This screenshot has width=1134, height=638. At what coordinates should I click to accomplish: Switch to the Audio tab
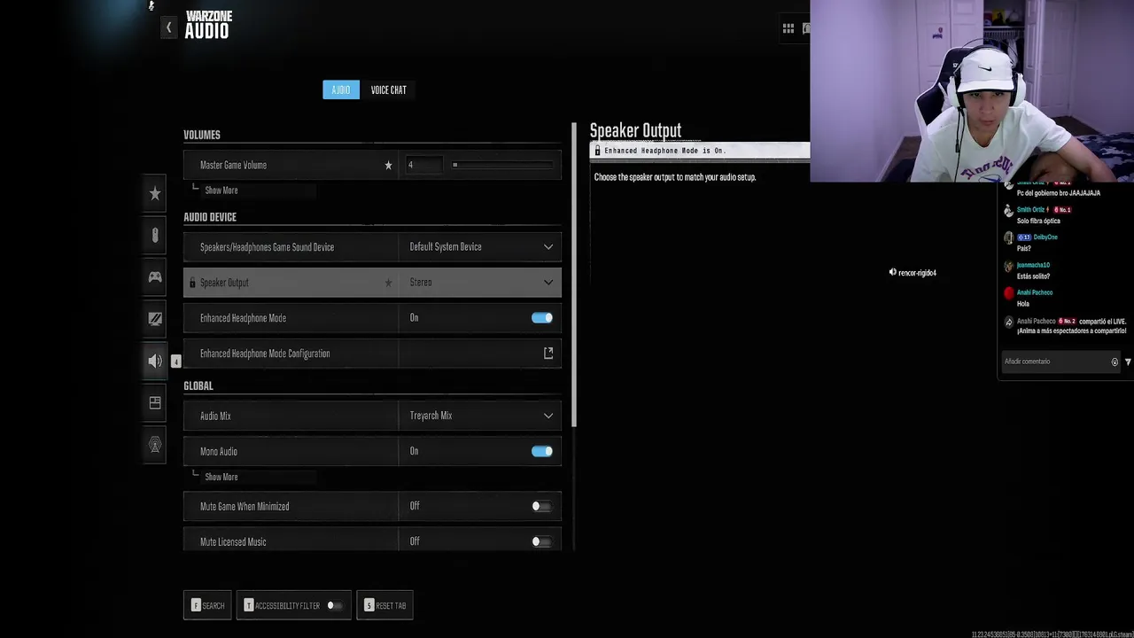point(341,89)
